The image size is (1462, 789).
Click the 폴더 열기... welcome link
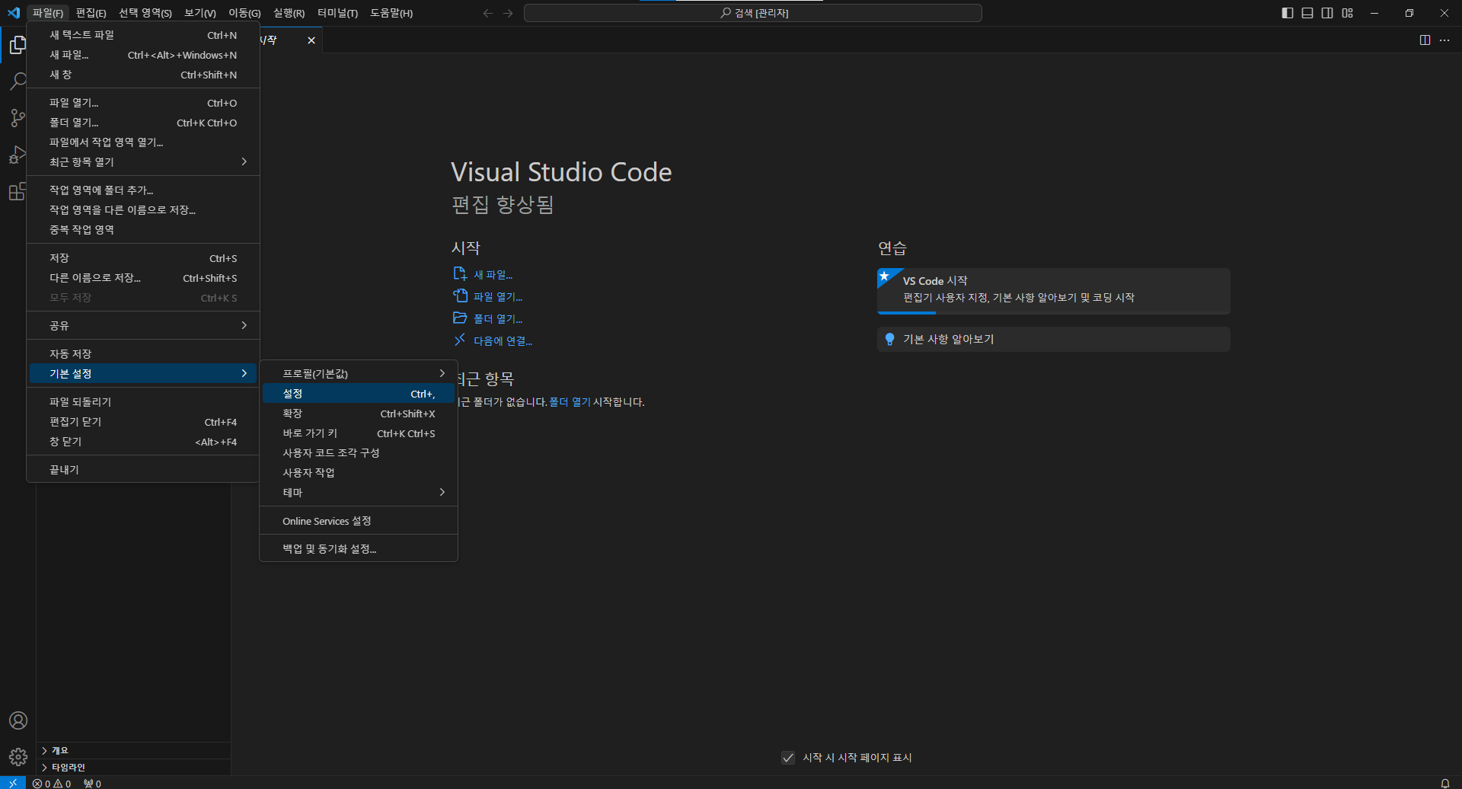(498, 319)
